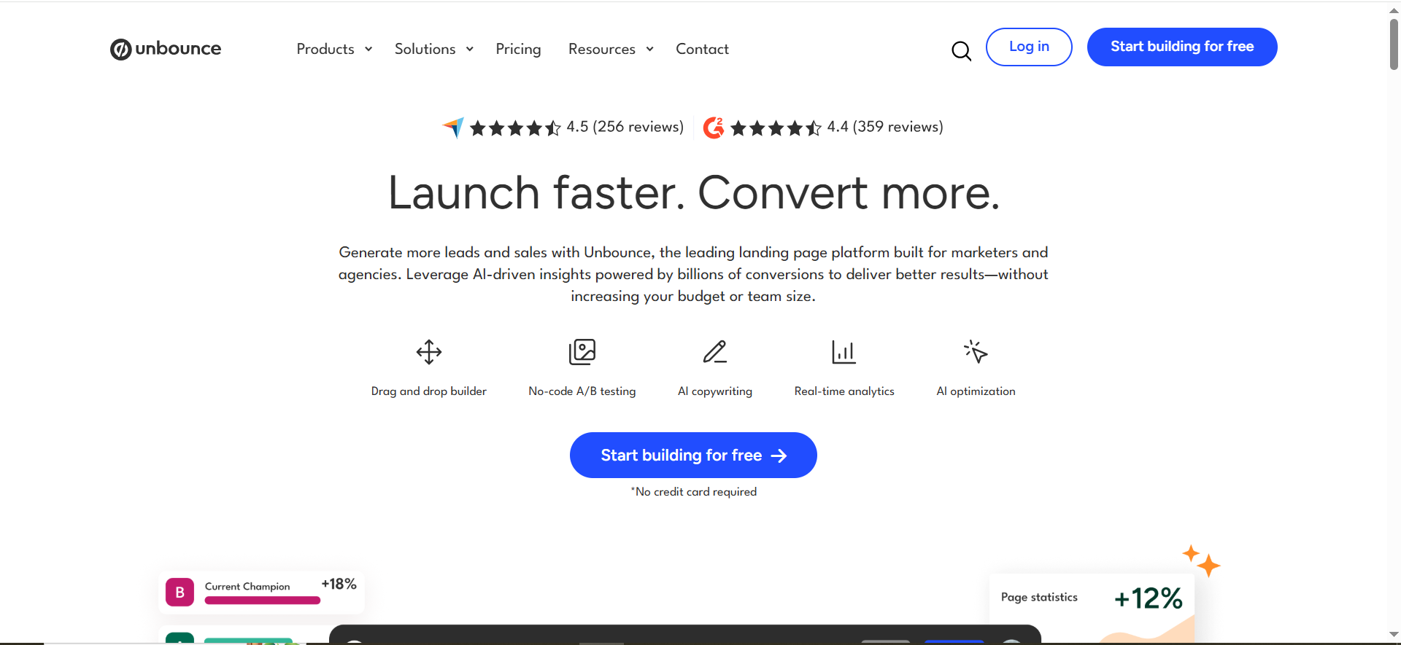Click the Log in button
This screenshot has width=1401, height=645.
[1029, 47]
